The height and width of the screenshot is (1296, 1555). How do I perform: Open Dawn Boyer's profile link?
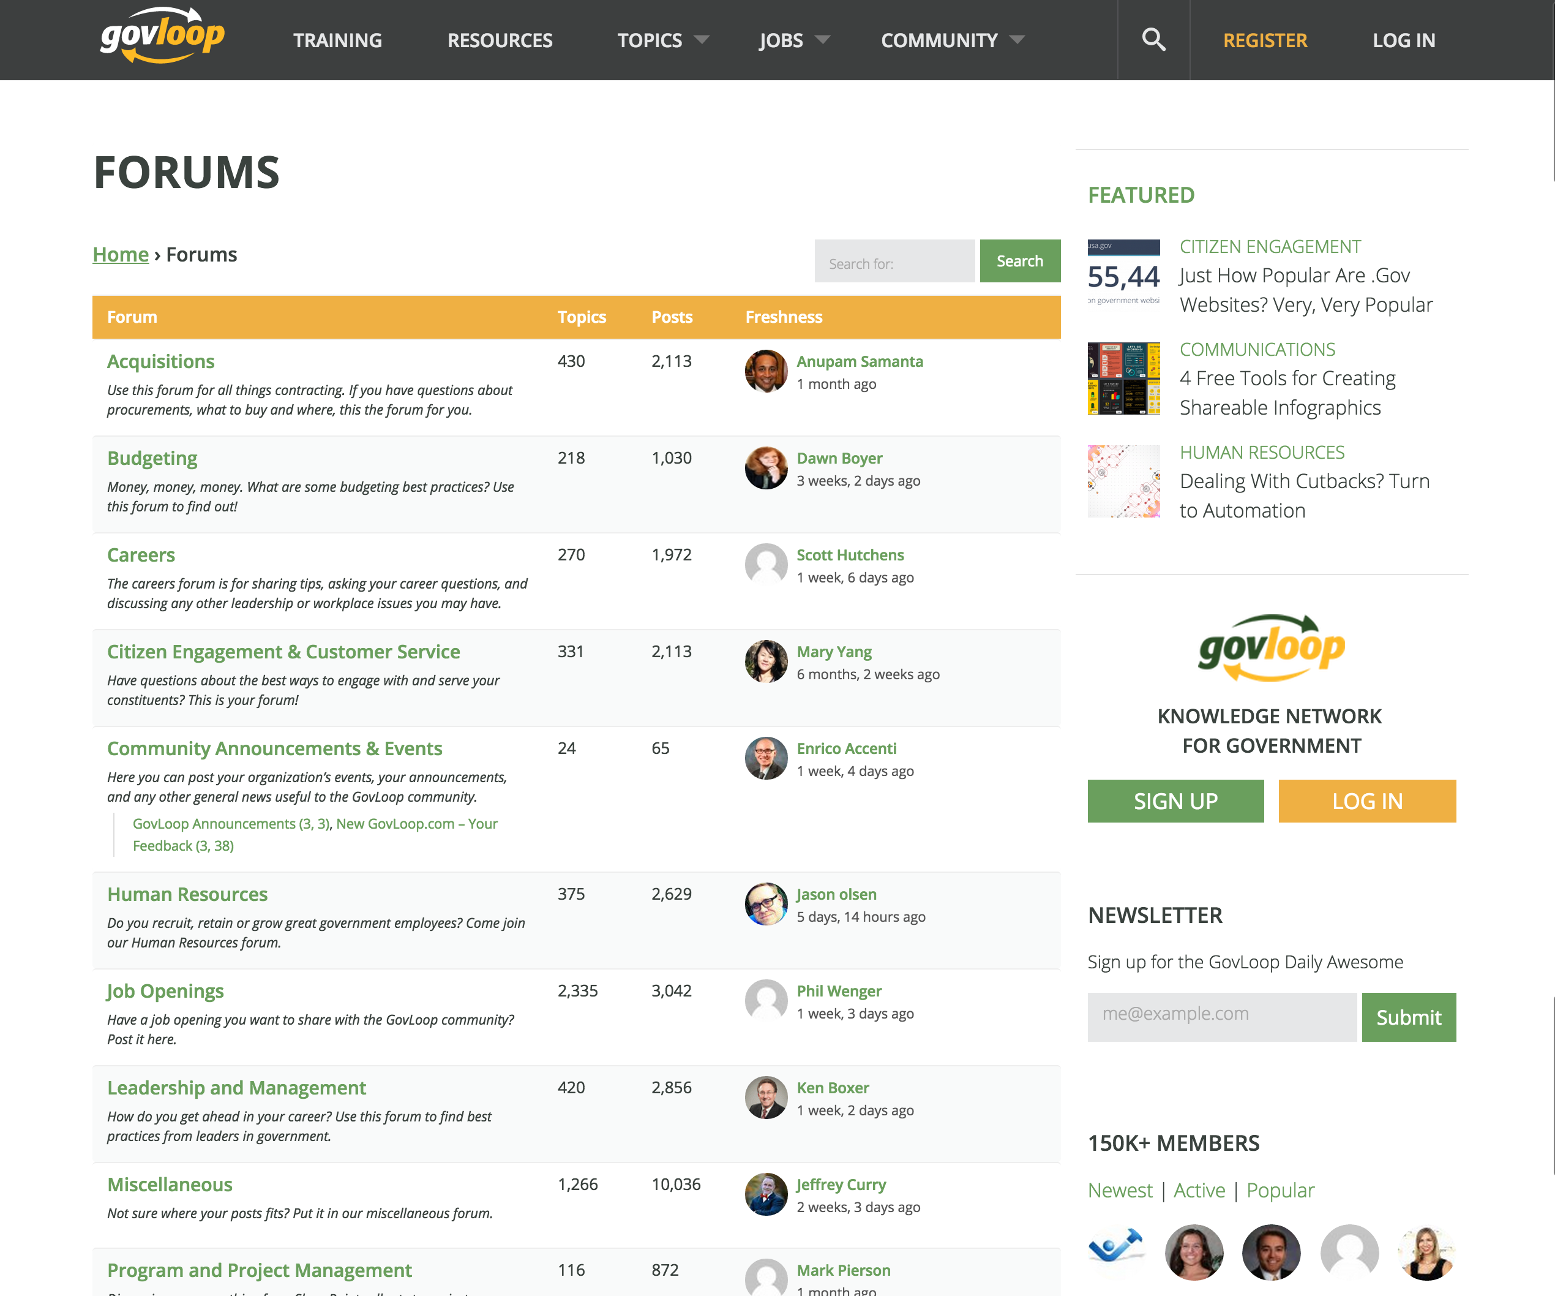[839, 459]
